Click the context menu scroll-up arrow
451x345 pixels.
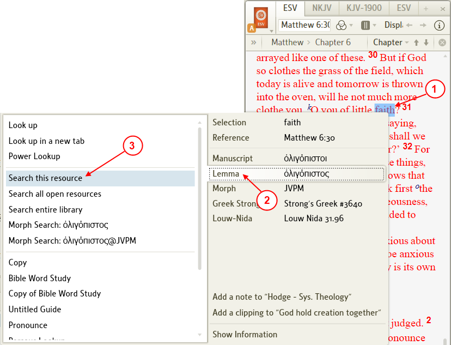pyautogui.click(x=199, y=123)
